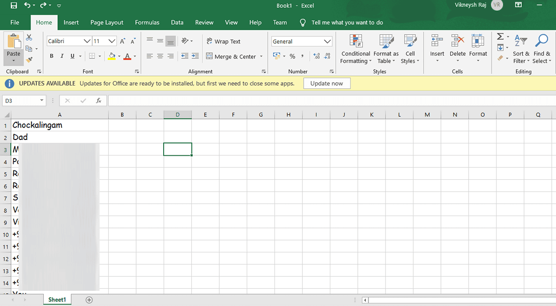
Task: Undo the last action
Action: tap(27, 5)
